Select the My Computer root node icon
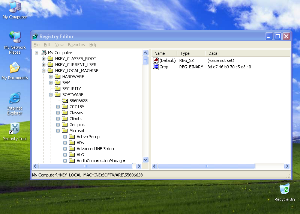The image size is (300, 214). pos(44,53)
